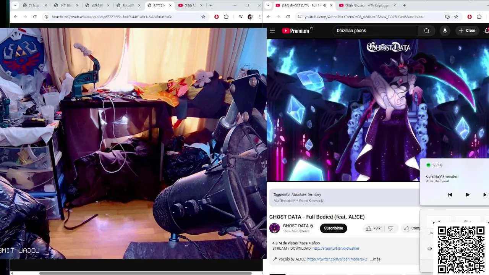Image resolution: width=489 pixels, height=275 pixels.
Task: Skip to previous track in Spotify popup
Action: pyautogui.click(x=450, y=195)
